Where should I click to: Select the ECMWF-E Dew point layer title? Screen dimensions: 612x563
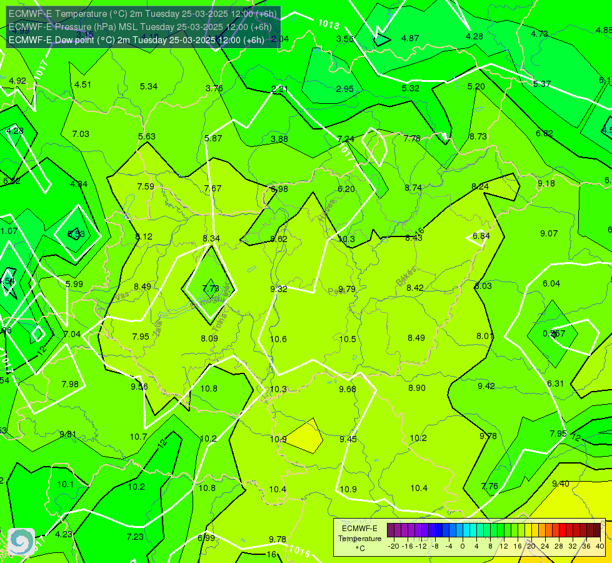tap(136, 40)
